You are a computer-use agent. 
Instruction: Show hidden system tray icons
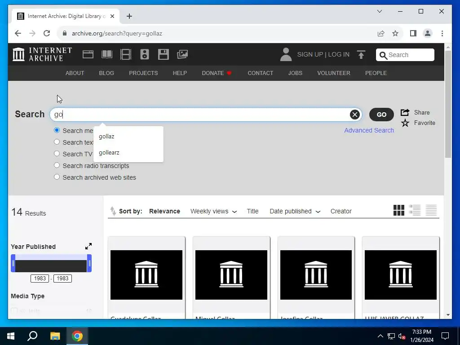(x=380, y=336)
